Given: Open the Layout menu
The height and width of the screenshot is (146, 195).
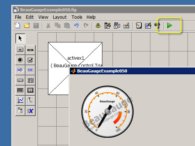Looking at the screenshot, I should click(60, 17).
